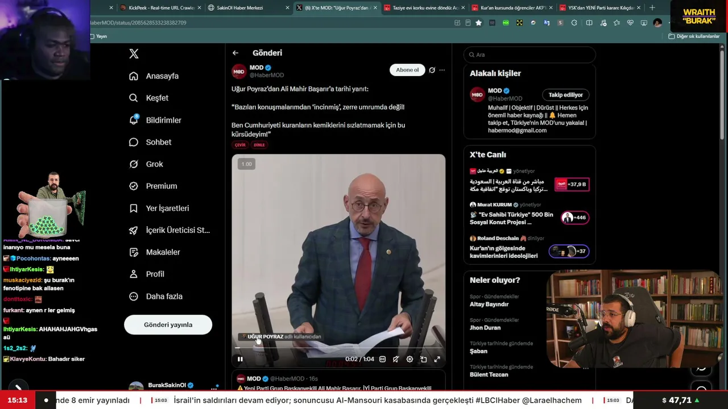
Task: Open Anasayfa home in the sidebar
Action: tap(154, 76)
